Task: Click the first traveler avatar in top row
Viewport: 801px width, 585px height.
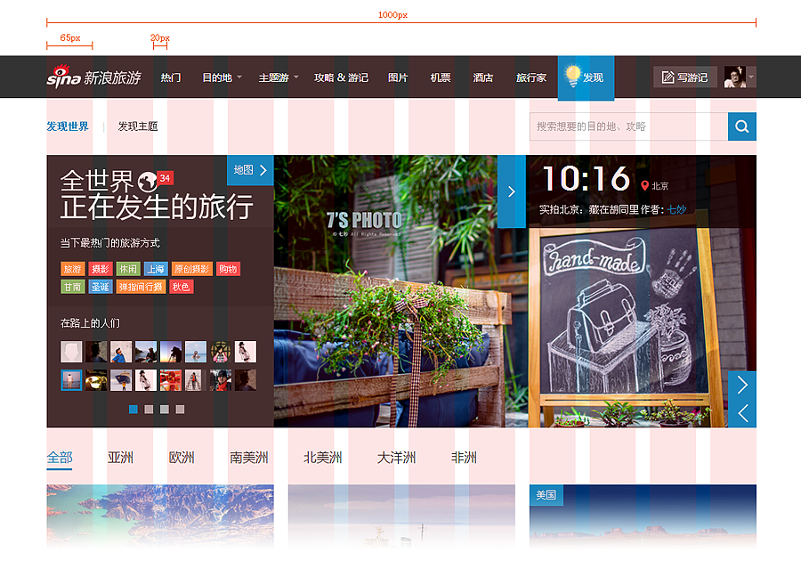Action: (x=71, y=352)
